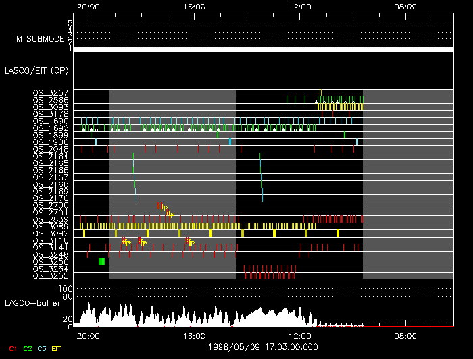Select the red tfp marker in row OS_2700
Image resolution: width=473 pixels, height=359 pixels.
point(160,205)
